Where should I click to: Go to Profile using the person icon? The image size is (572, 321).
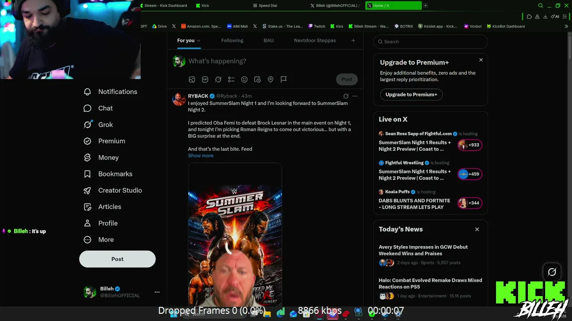tap(88, 223)
